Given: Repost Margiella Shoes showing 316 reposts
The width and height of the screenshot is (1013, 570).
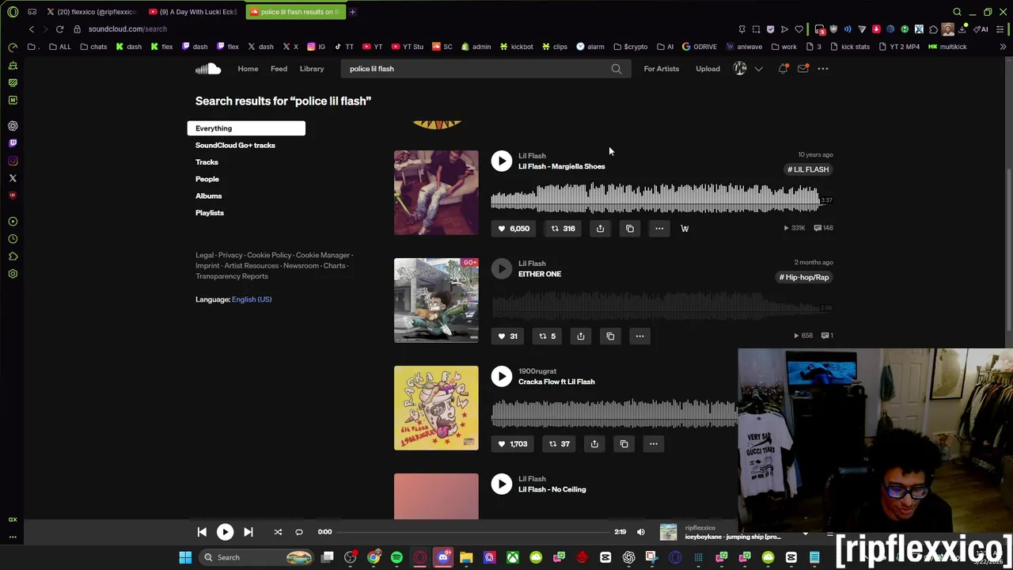Looking at the screenshot, I should 563,228.
